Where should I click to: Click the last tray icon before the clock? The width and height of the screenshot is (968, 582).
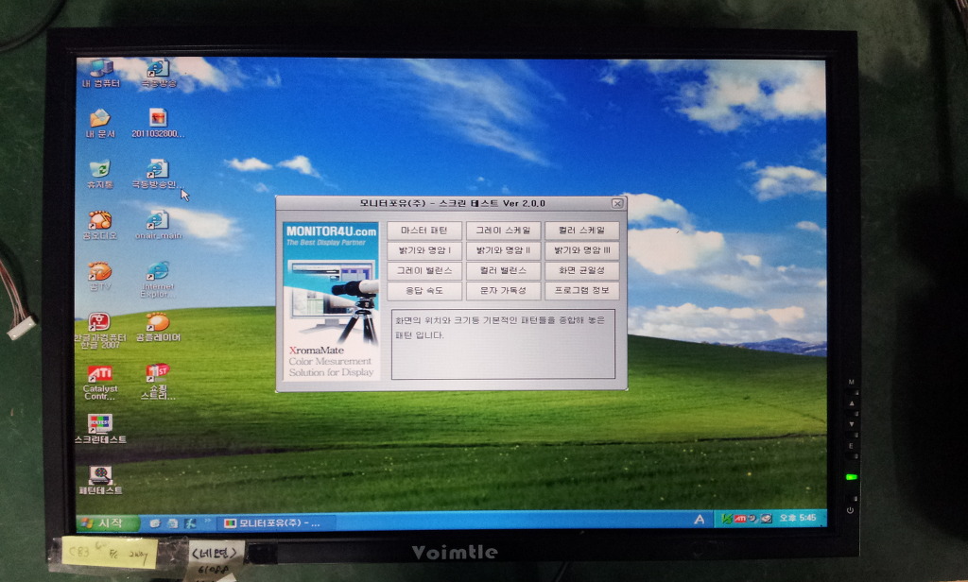[x=766, y=519]
